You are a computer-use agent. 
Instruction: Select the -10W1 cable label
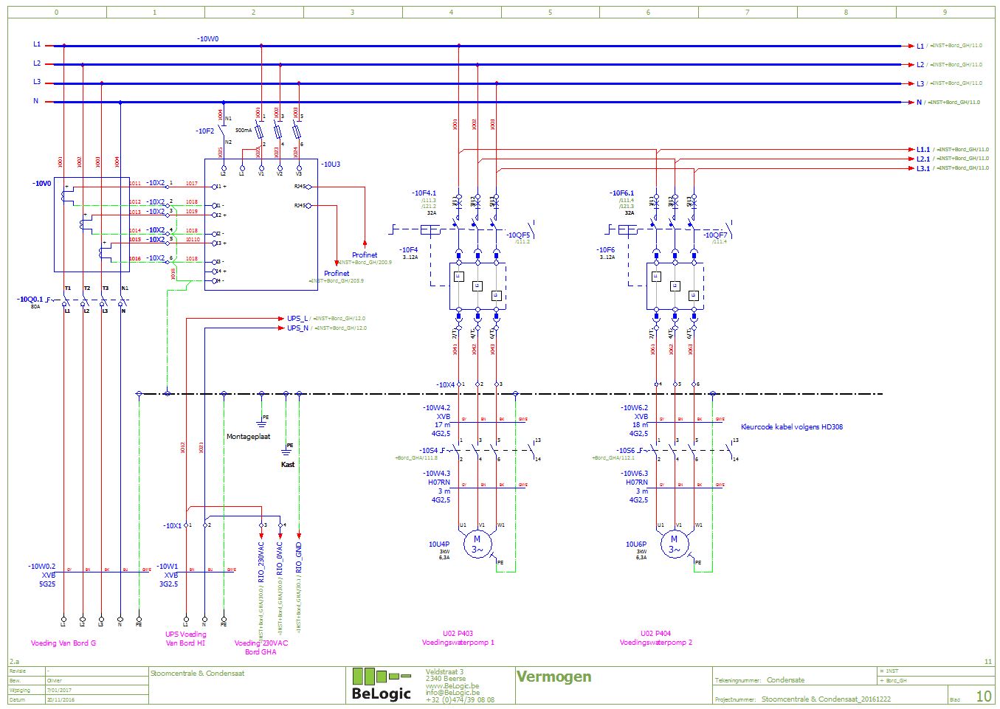[168, 567]
